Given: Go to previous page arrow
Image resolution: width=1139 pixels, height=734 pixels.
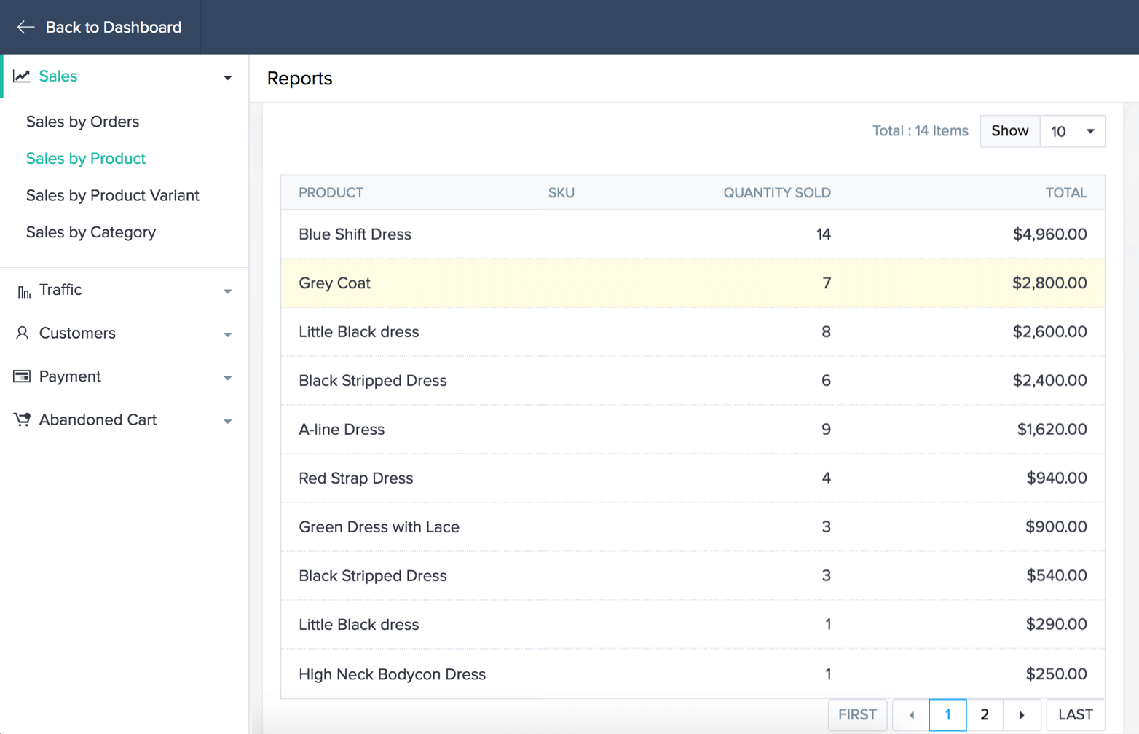Looking at the screenshot, I should (x=911, y=715).
